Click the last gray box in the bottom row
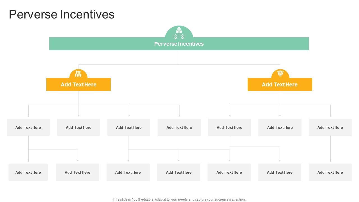Viewport: 359px width, 202px height. point(330,172)
